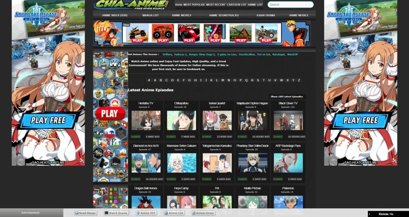Open the Phantasy Star Online Oracle thumbnail
Viewport: 409px width, 217px height.
[252, 163]
